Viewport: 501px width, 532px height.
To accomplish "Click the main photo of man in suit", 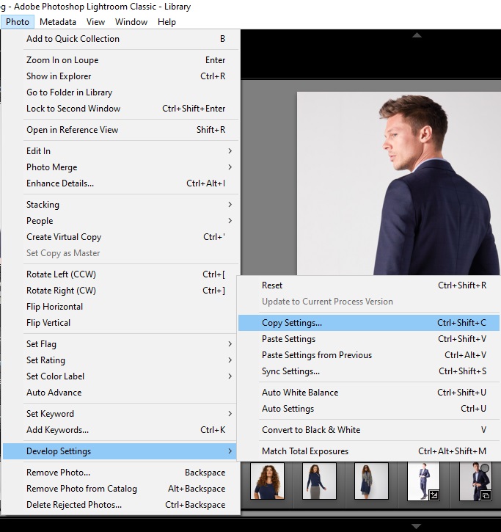I will click(398, 183).
